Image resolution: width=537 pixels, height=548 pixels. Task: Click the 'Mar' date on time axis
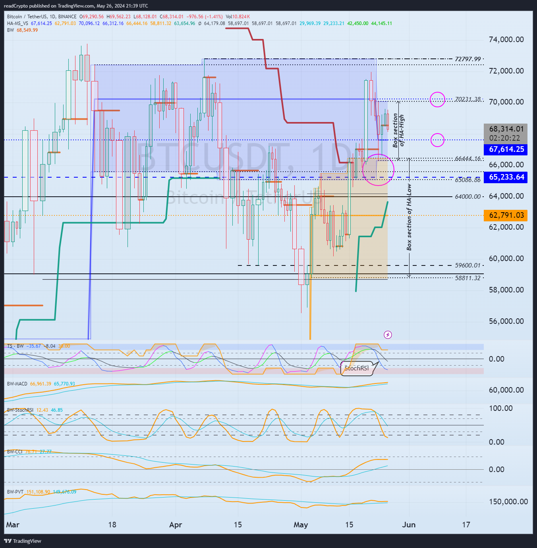pos(13,525)
